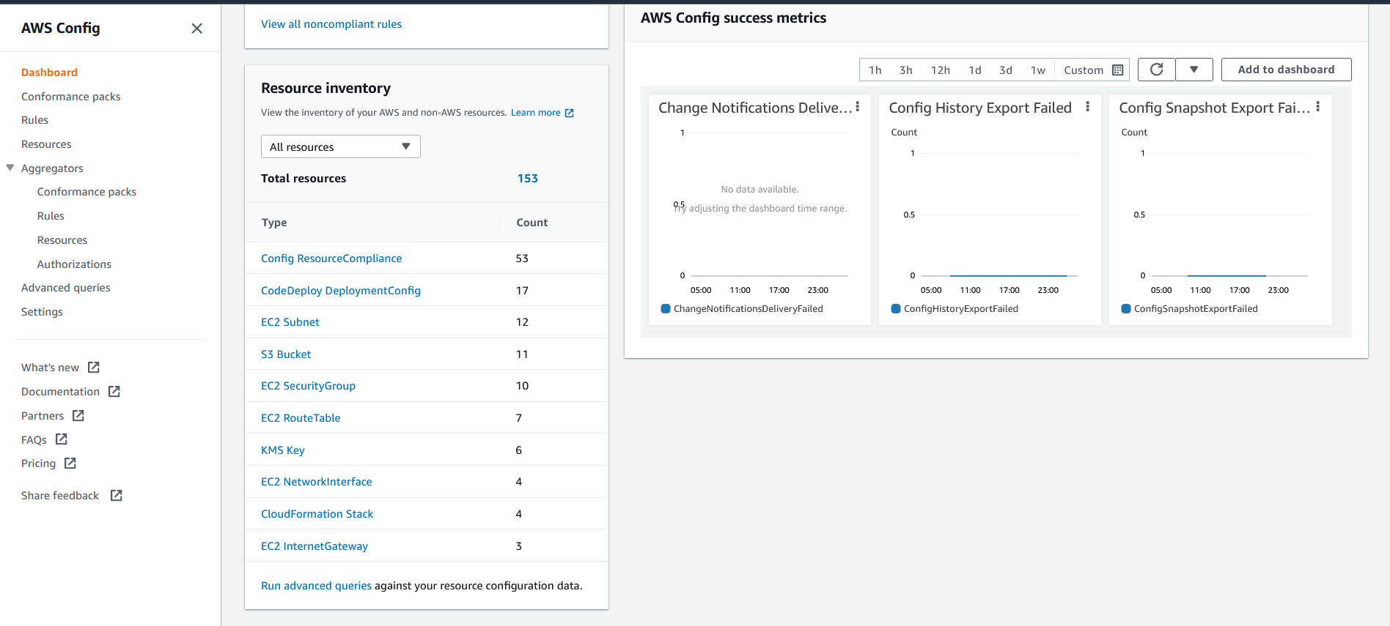Click external link icon beside FAQs

pyautogui.click(x=62, y=439)
